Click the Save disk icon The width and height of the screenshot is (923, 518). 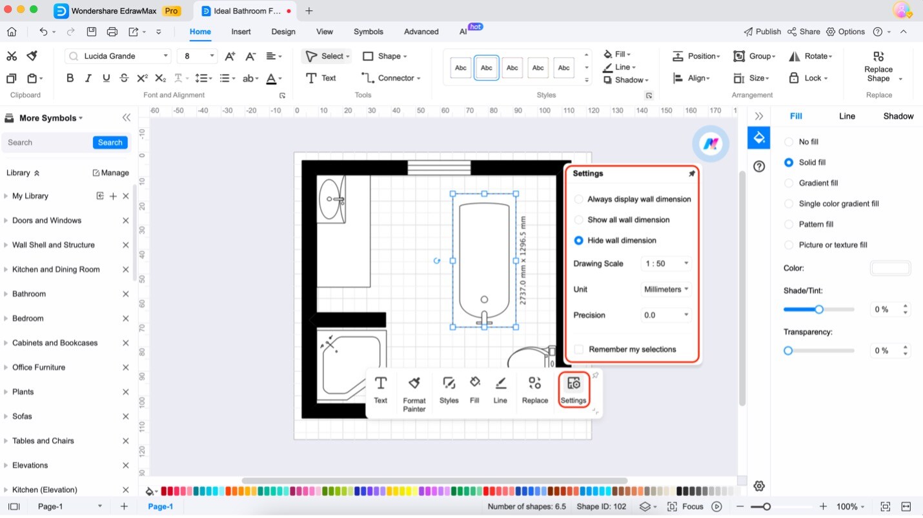pos(92,32)
